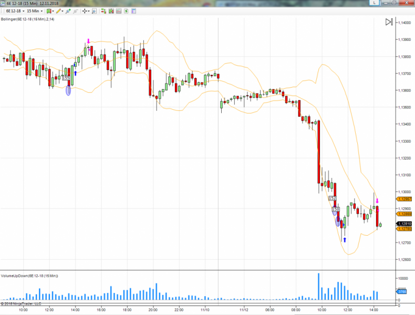Click the return-to-last-bar arrow icon
The height and width of the screenshot is (315, 415).
coord(389,22)
